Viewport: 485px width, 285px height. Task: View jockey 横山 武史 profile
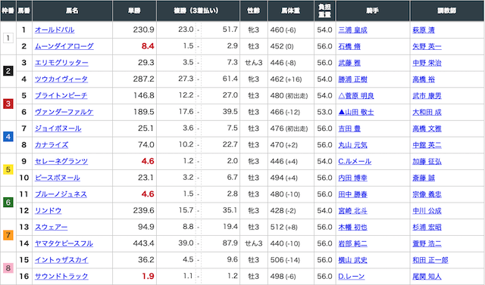click(352, 260)
